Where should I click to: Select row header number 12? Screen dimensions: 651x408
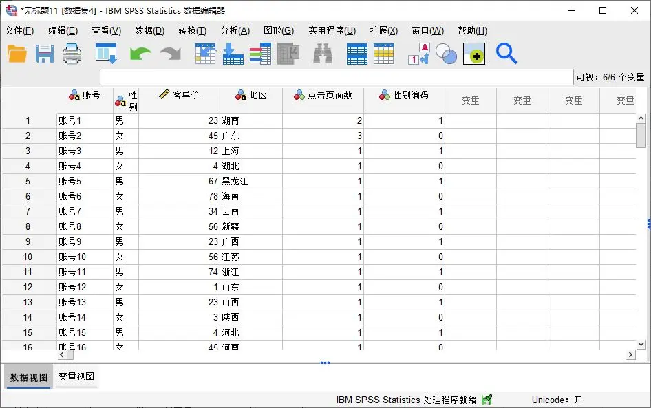pos(28,287)
